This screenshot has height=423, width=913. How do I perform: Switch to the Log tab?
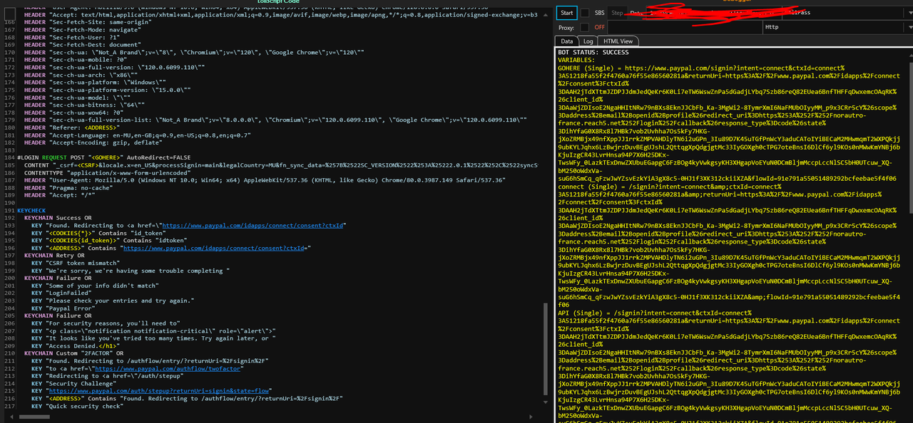[588, 41]
